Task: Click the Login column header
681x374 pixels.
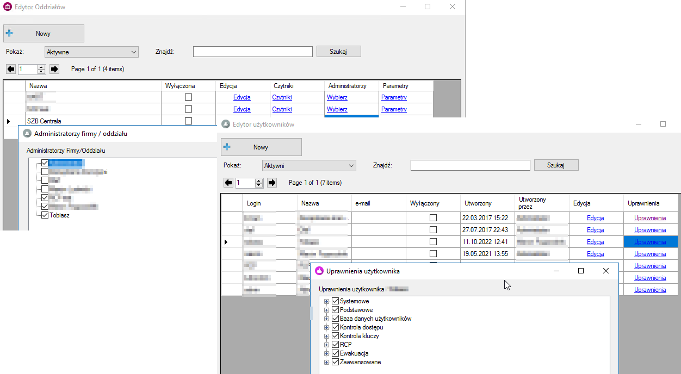Action: tap(270, 203)
